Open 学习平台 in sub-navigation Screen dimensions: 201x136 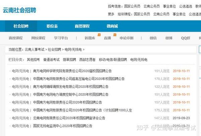click(61, 38)
